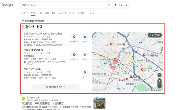Click the ポニークリーニング南池袋店 map pin

pos(127,79)
